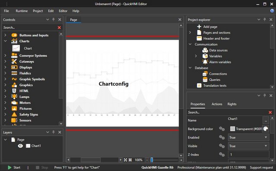Click the zoom slider handle
The width and height of the screenshot is (276, 171).
[x=152, y=160]
